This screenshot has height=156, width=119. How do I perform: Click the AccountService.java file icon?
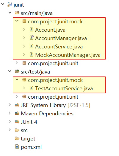[x=31, y=46]
